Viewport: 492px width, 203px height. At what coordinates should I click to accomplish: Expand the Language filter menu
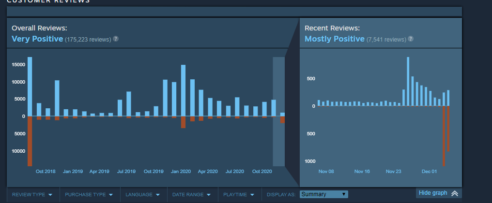point(143,194)
